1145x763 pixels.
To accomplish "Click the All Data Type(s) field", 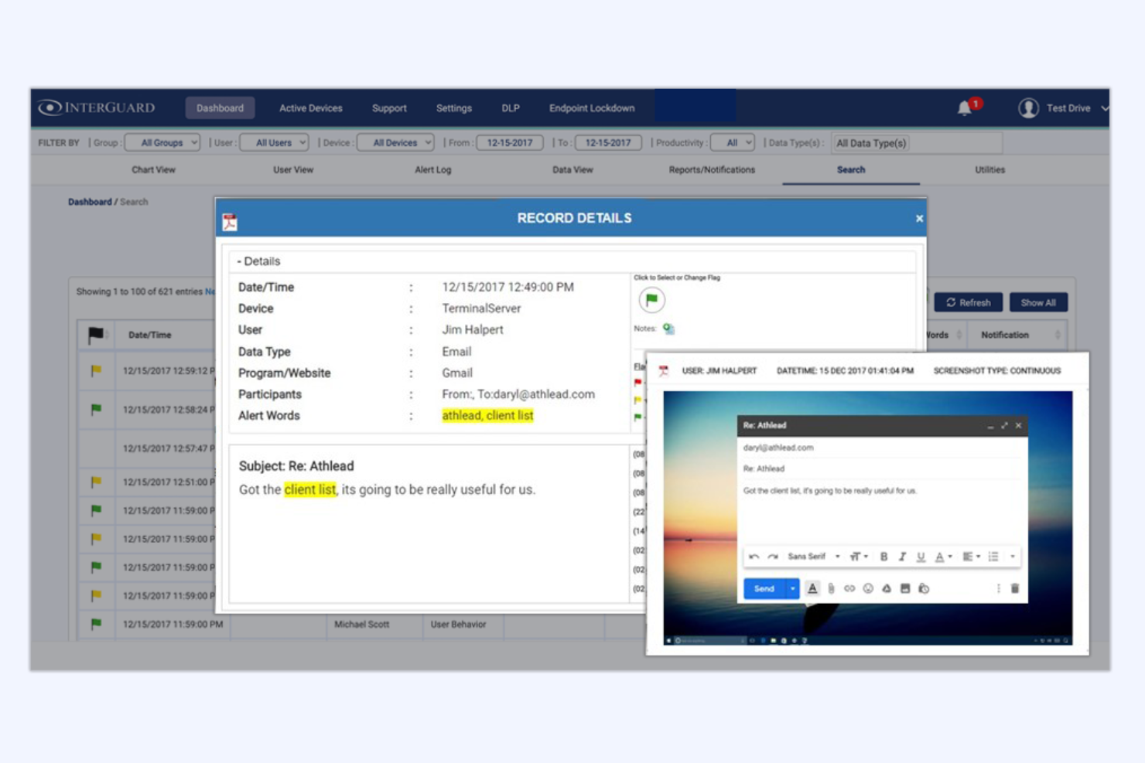I will tap(917, 143).
